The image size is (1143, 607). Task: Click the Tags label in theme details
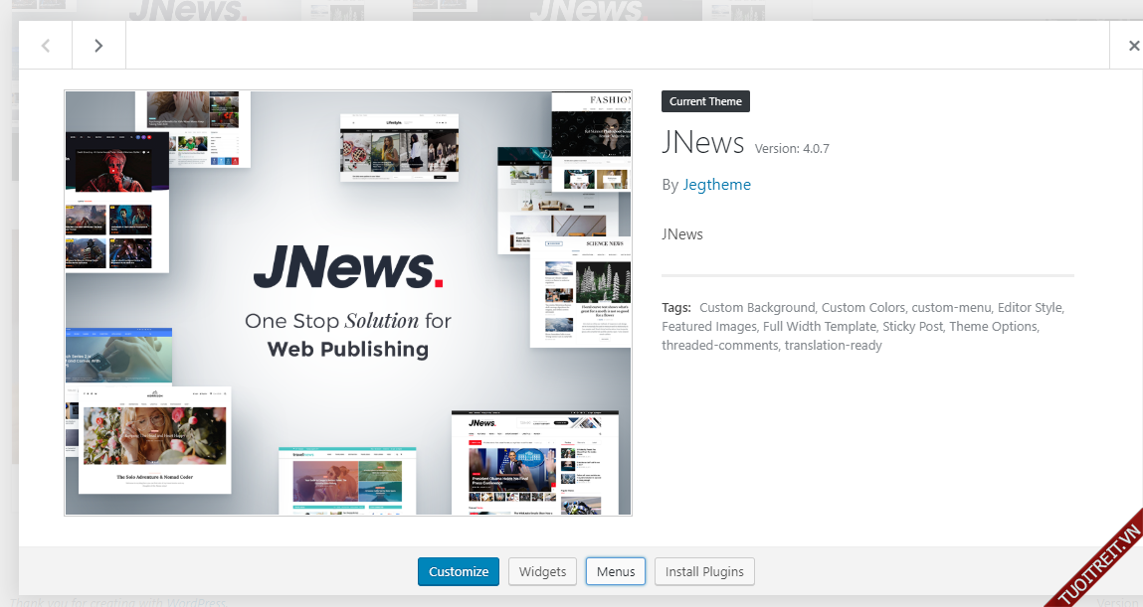click(x=676, y=308)
